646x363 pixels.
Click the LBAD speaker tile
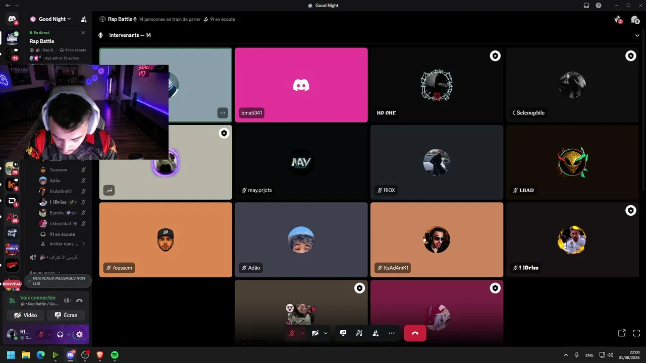click(573, 162)
